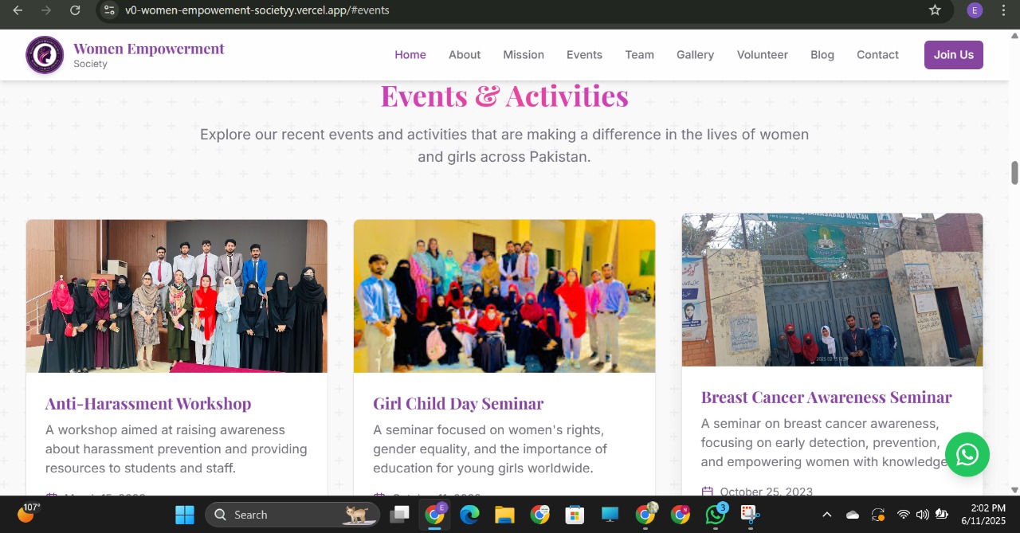Open Mission nav item
The width and height of the screenshot is (1020, 533).
coord(524,55)
